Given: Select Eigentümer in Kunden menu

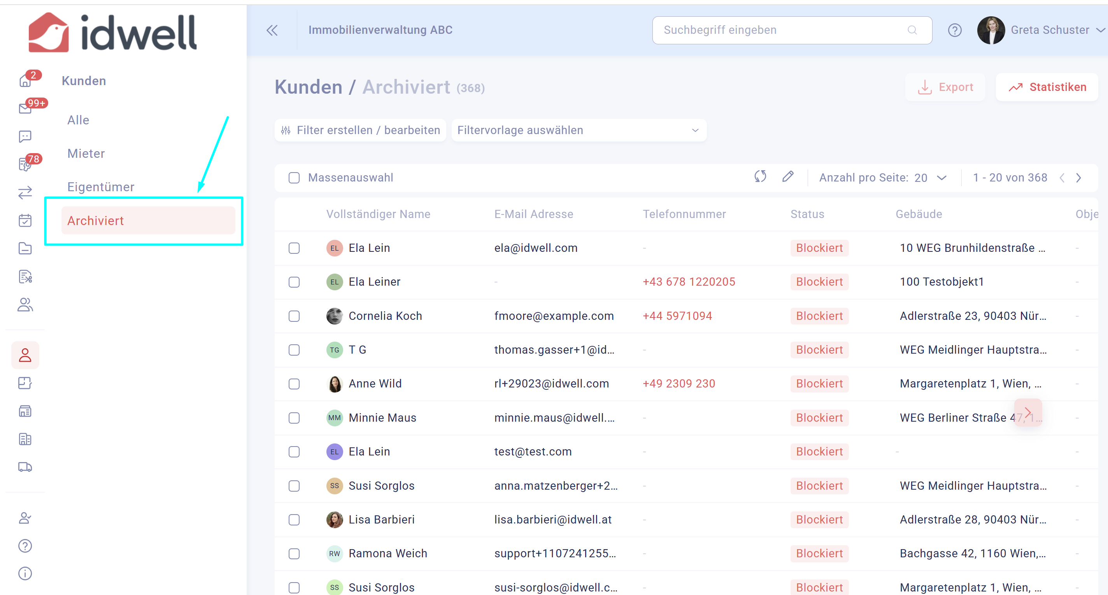Looking at the screenshot, I should (x=101, y=187).
